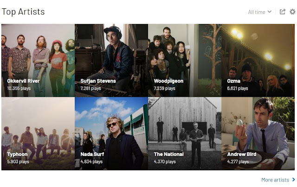The width and height of the screenshot is (297, 187).
Task: Select the Andrew Bird artist thumbnail
Action: tap(258, 134)
